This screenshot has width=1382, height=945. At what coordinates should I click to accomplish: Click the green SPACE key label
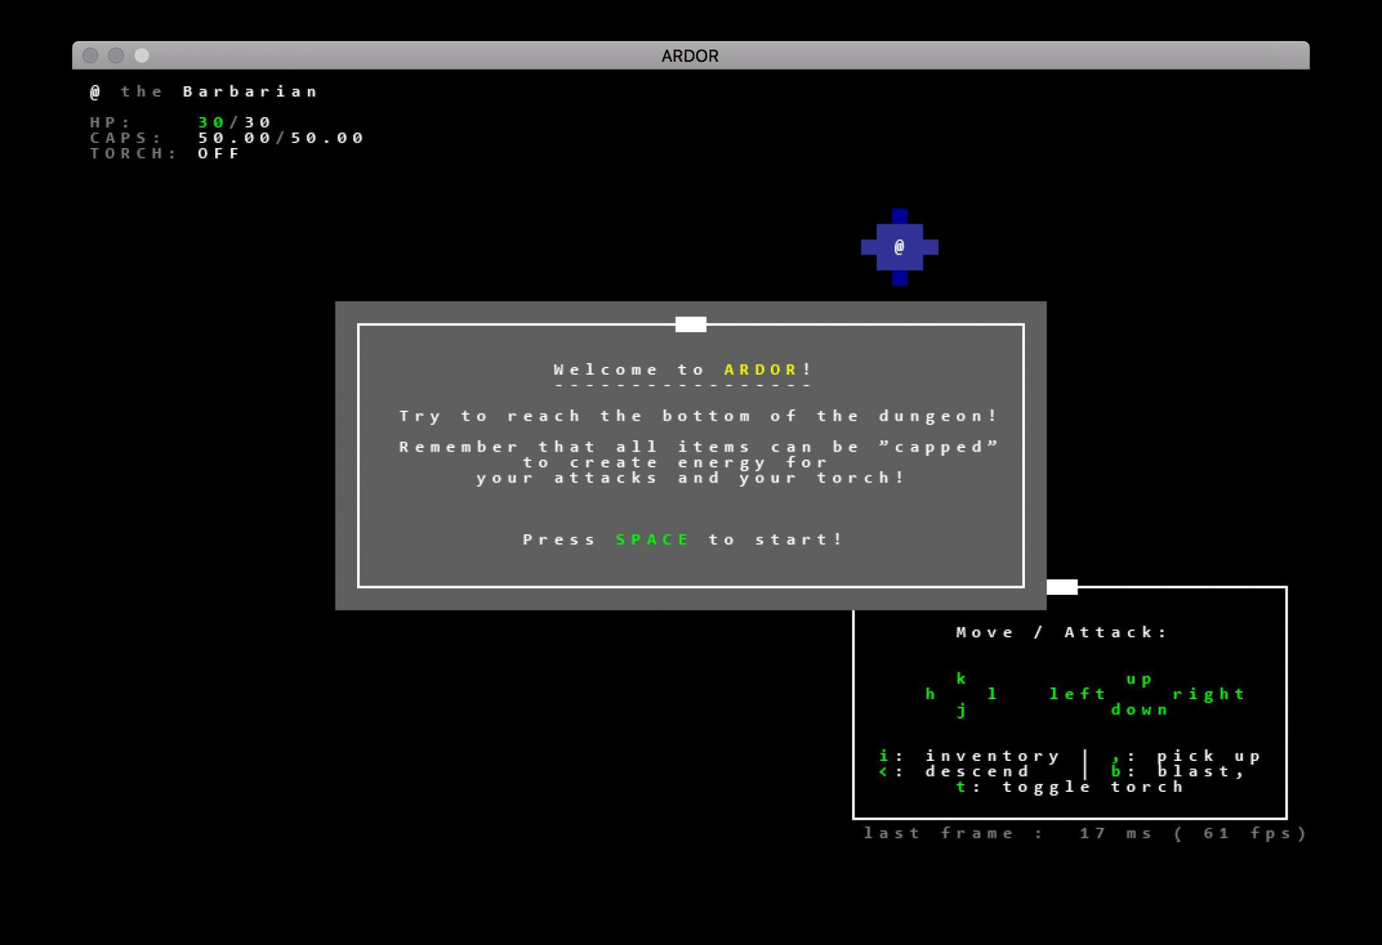(652, 539)
